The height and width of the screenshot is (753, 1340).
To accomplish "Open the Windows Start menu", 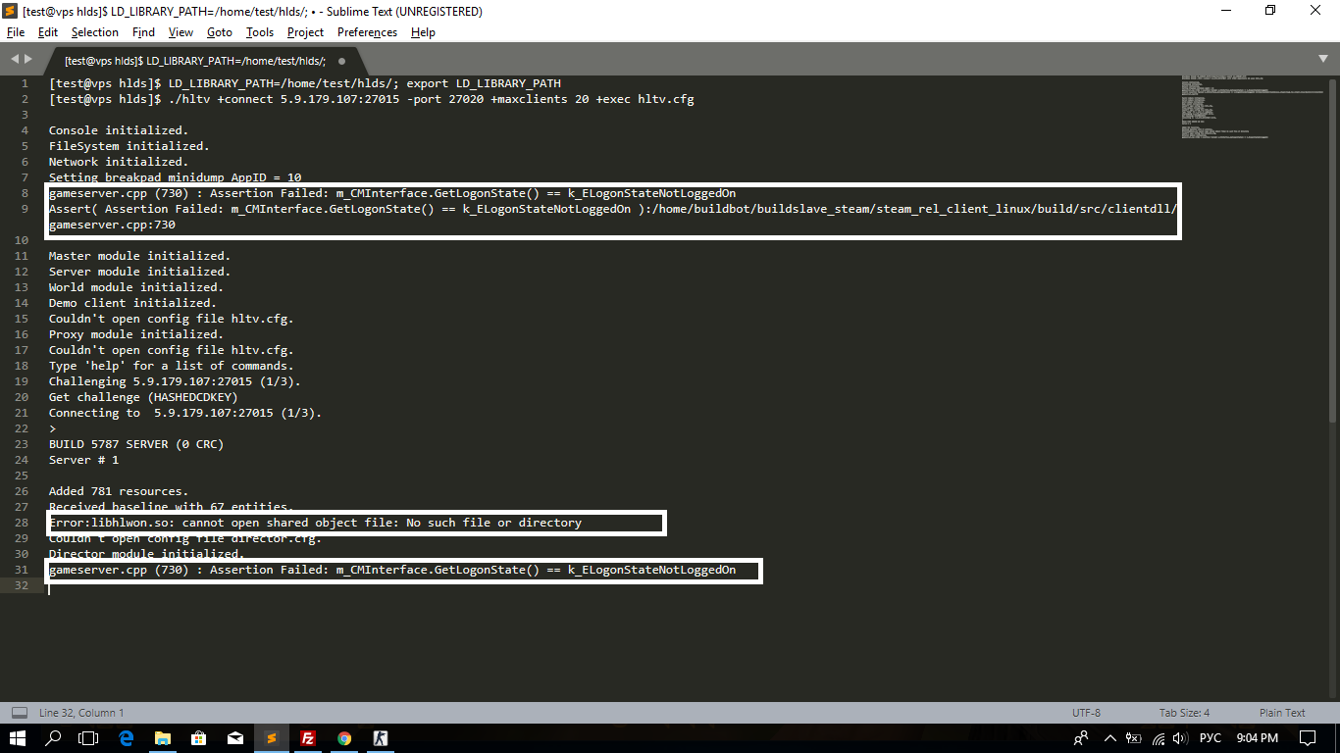I will tap(20, 737).
